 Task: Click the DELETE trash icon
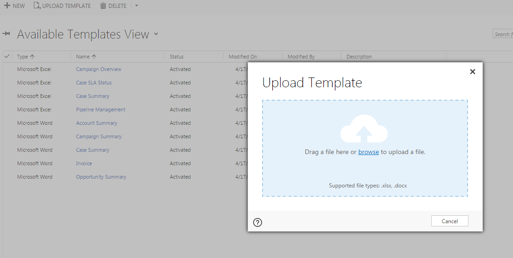(x=103, y=6)
